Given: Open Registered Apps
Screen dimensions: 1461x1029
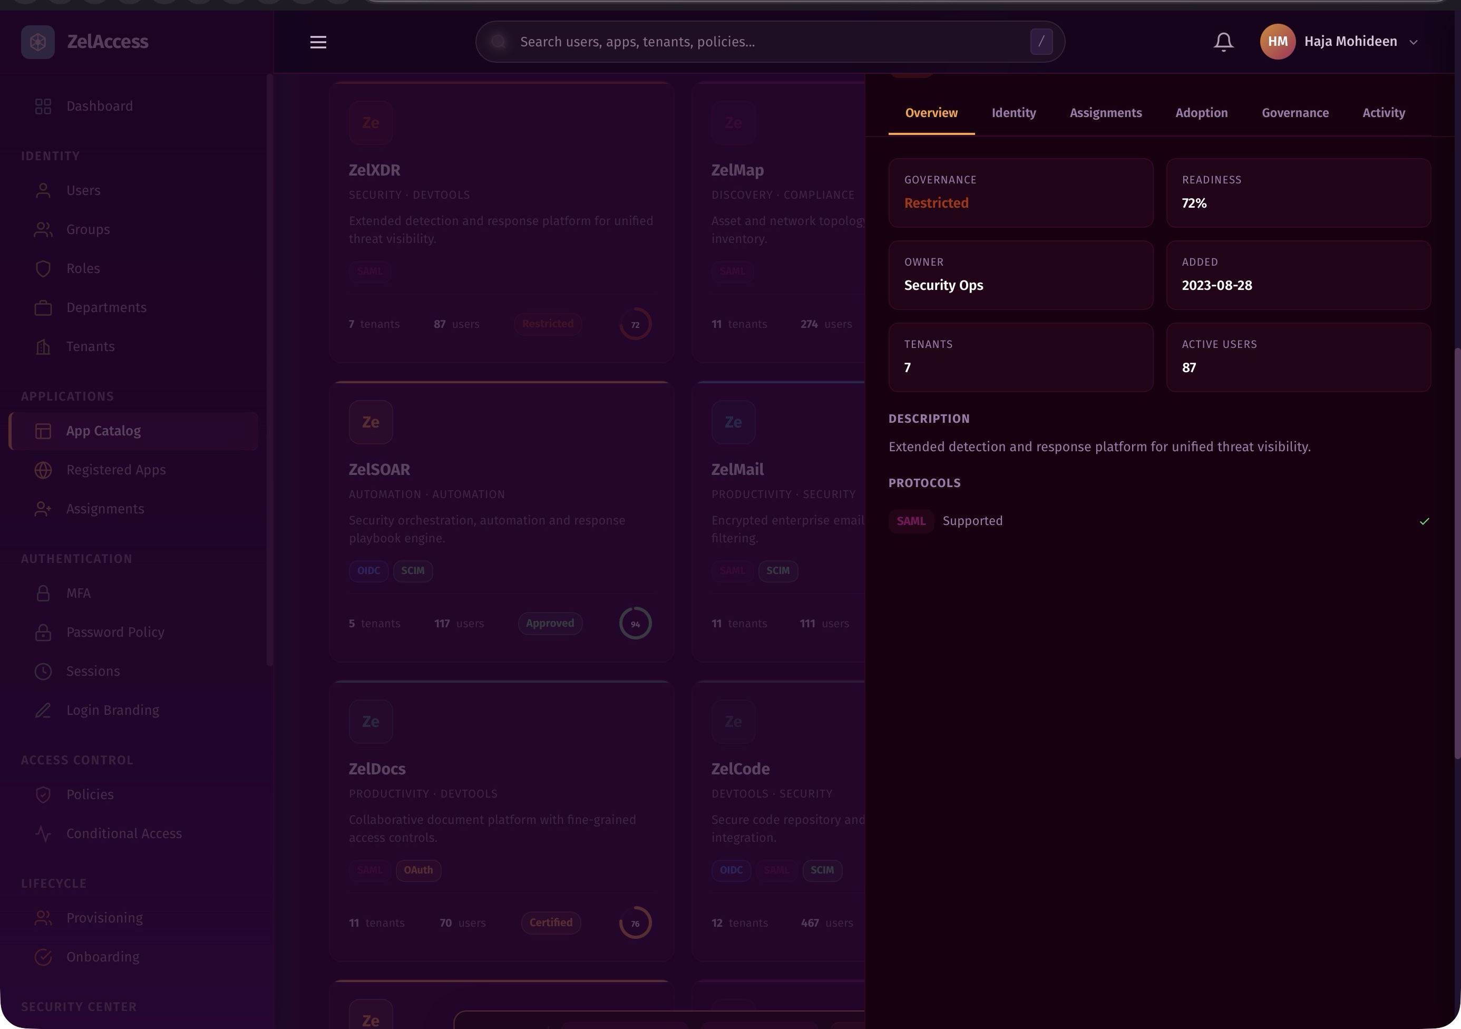Looking at the screenshot, I should 115,470.
